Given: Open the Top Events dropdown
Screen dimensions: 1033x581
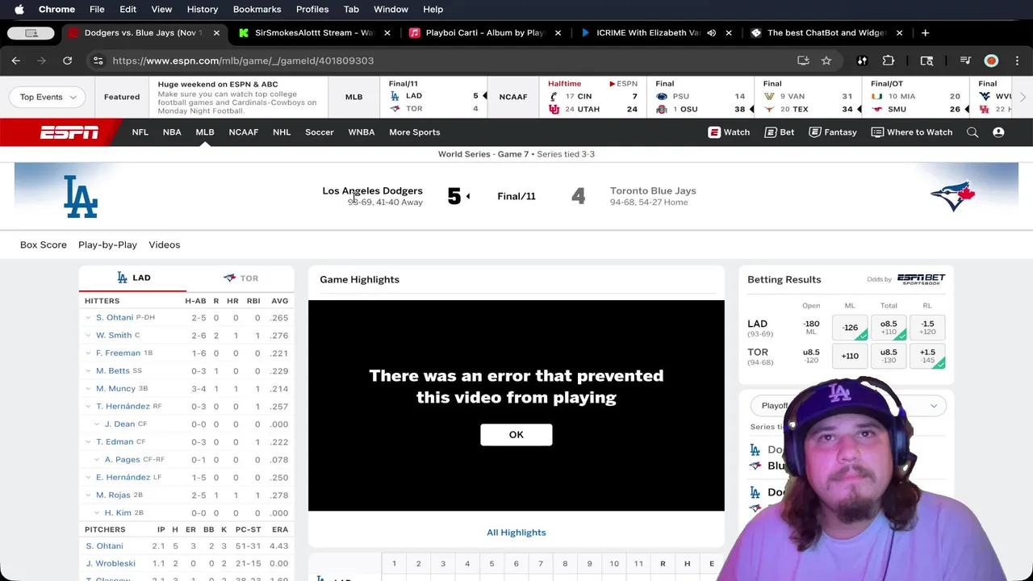Looking at the screenshot, I should (48, 97).
